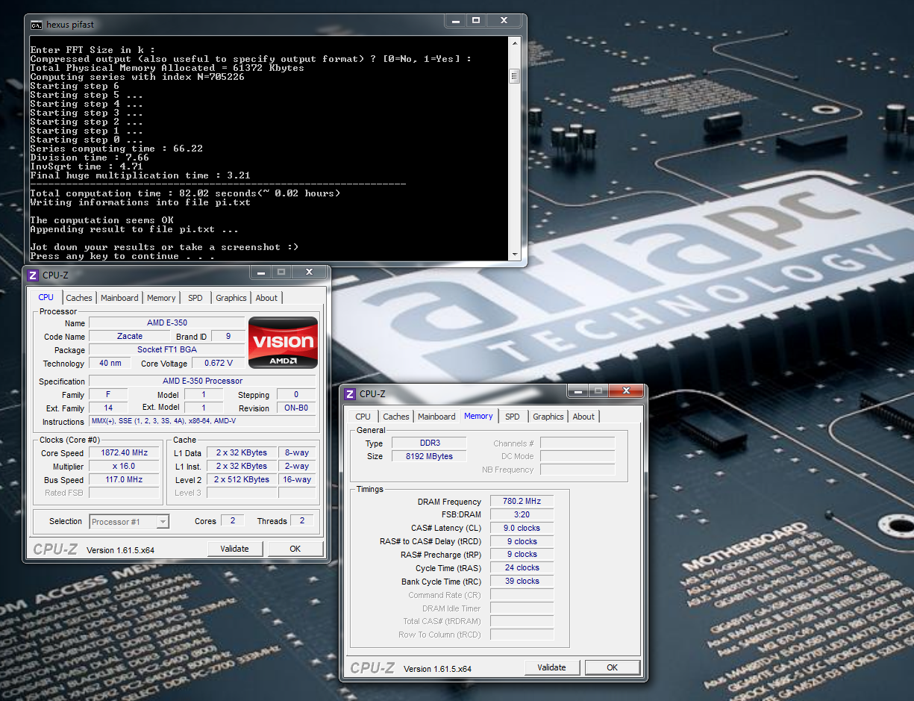Open About tab in the CPU window

[x=266, y=298]
